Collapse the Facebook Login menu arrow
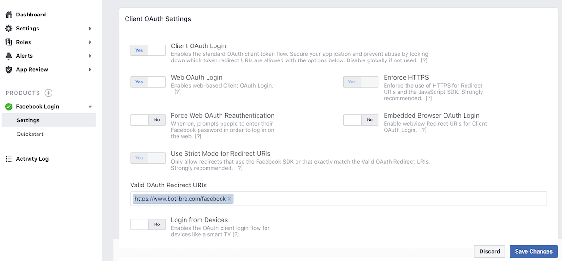Screen dimensions: 562x261 (x=90, y=107)
